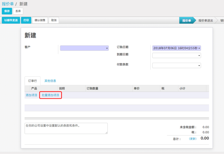Confirm the sale with 确认销售
The width and height of the screenshot is (224, 154).
click(40, 20)
